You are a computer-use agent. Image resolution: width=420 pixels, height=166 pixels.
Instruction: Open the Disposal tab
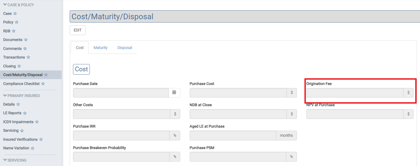tap(125, 48)
